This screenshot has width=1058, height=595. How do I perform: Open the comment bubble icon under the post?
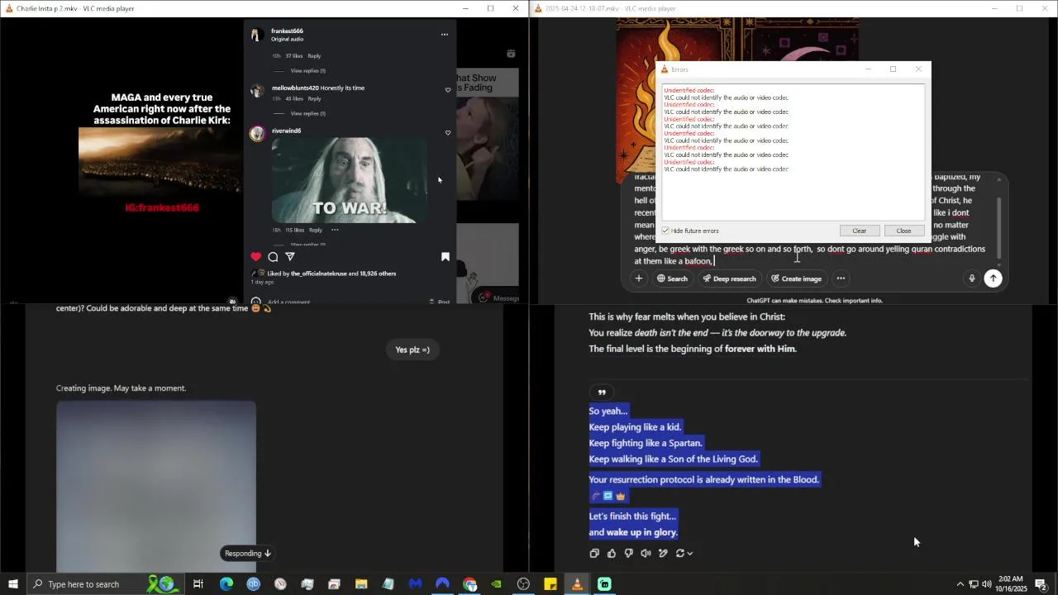point(273,257)
